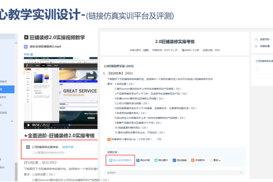Expand the 查看解析 bar arrow
The width and height of the screenshot is (273, 182).
point(241,173)
